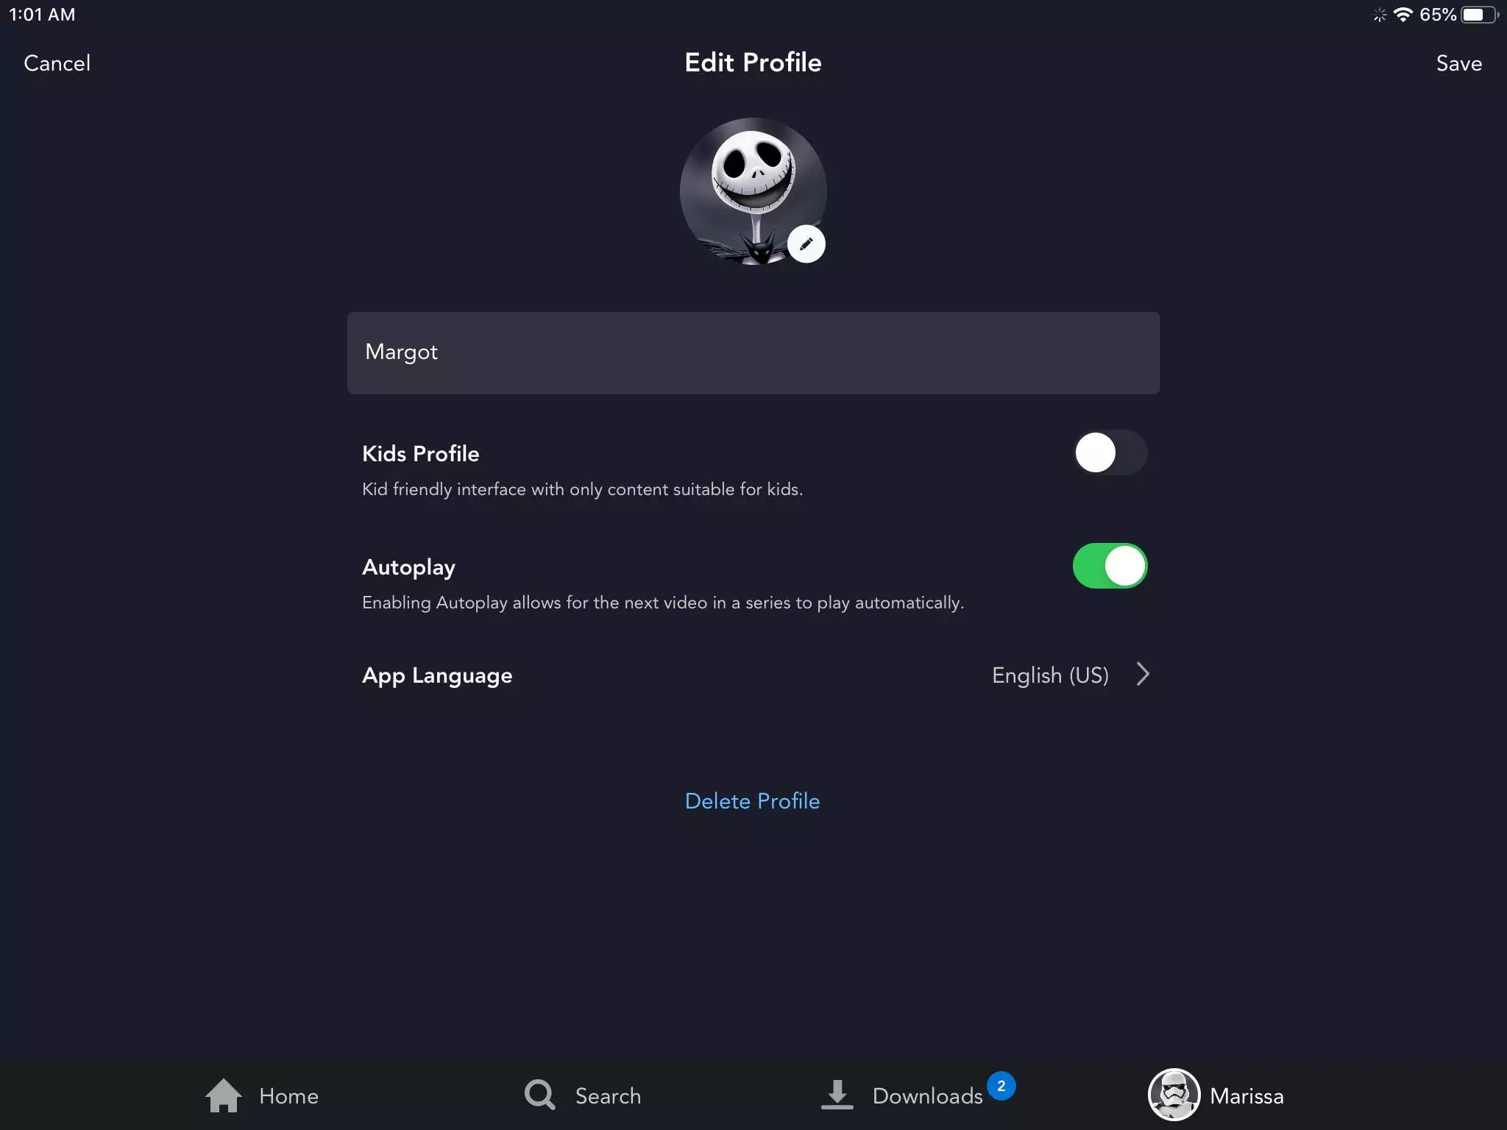Image resolution: width=1507 pixels, height=1130 pixels.
Task: Click the pencil edit icon on avatar
Action: tap(806, 244)
